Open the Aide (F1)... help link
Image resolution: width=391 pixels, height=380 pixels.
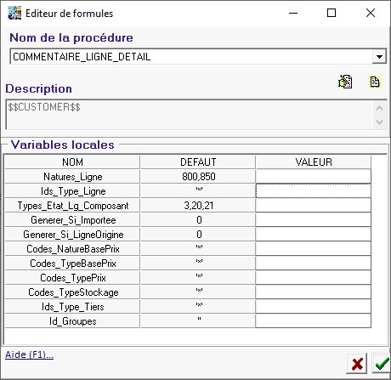click(x=29, y=354)
